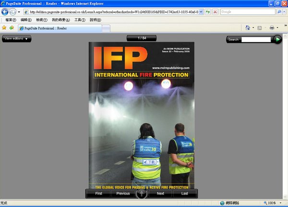Click the Add to Favorites star-plus icon
The height and width of the screenshot is (207, 288).
12,28
